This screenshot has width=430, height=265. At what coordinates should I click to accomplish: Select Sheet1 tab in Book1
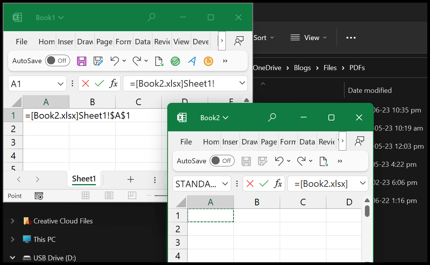coord(84,179)
